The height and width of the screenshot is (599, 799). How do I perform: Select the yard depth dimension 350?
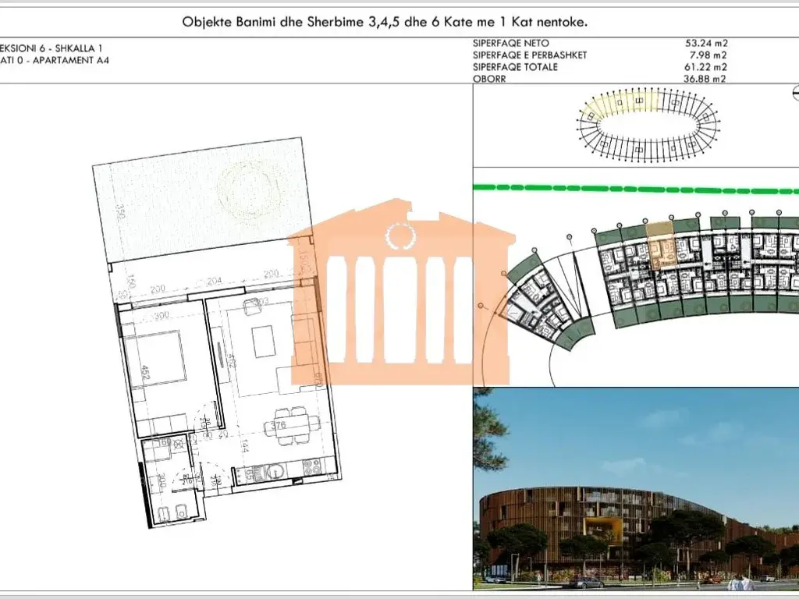pyautogui.click(x=120, y=210)
